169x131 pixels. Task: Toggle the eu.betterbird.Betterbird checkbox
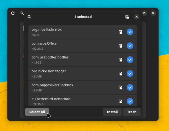(130, 101)
